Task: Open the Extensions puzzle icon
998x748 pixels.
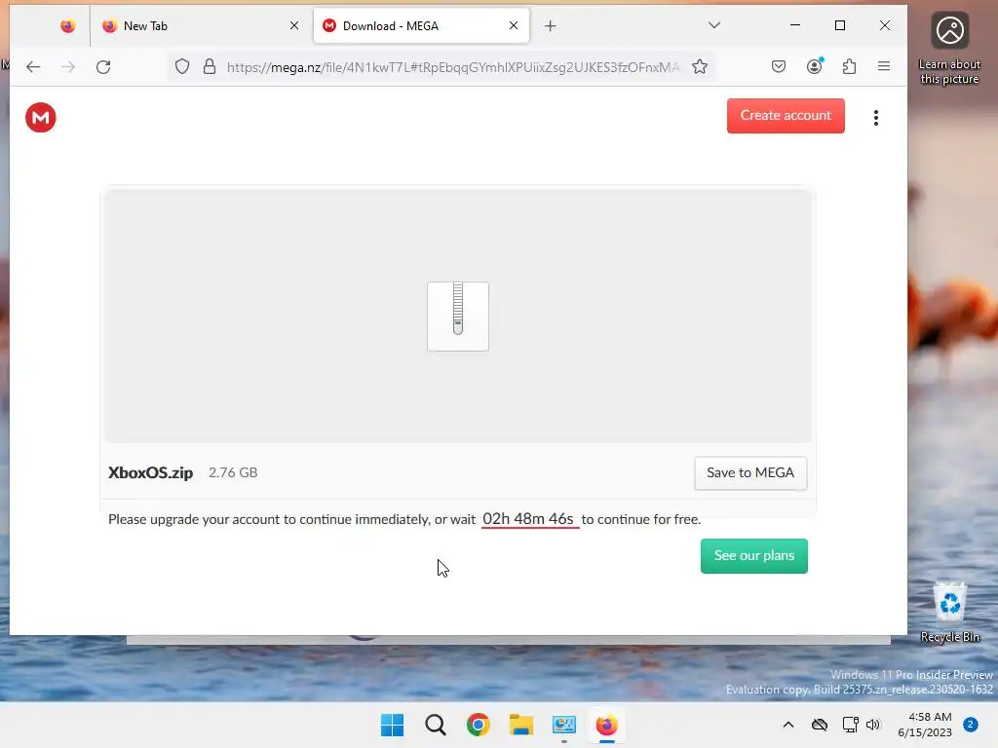Action: 849,66
